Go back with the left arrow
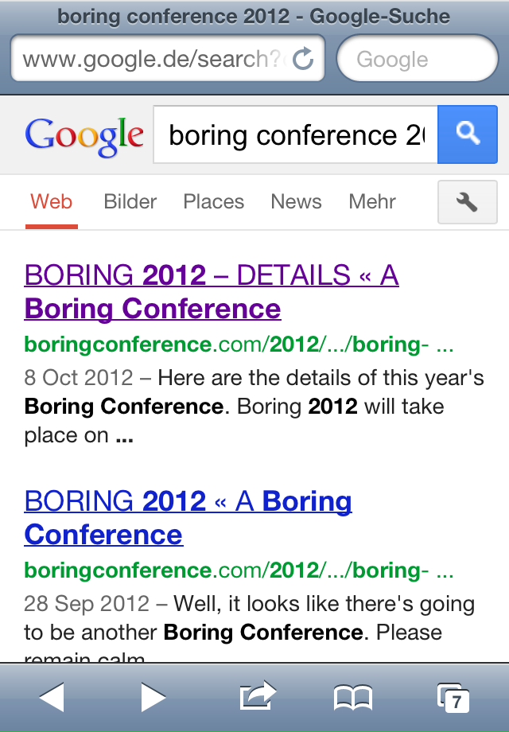The height and width of the screenshot is (732, 509). [52, 698]
